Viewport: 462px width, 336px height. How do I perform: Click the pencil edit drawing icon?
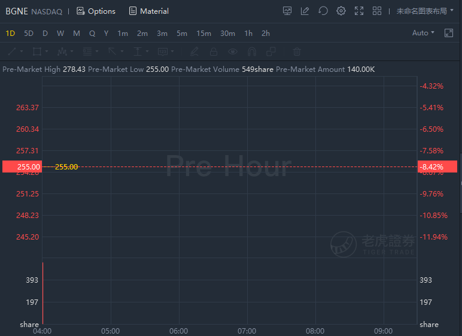[194, 52]
